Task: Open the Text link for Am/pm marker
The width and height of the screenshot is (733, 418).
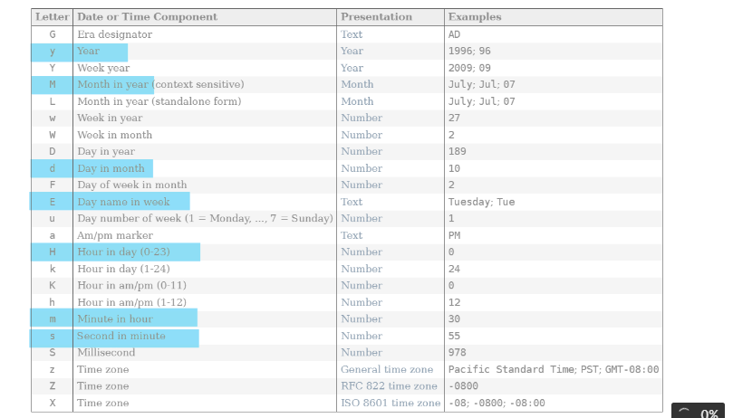Action: [352, 235]
